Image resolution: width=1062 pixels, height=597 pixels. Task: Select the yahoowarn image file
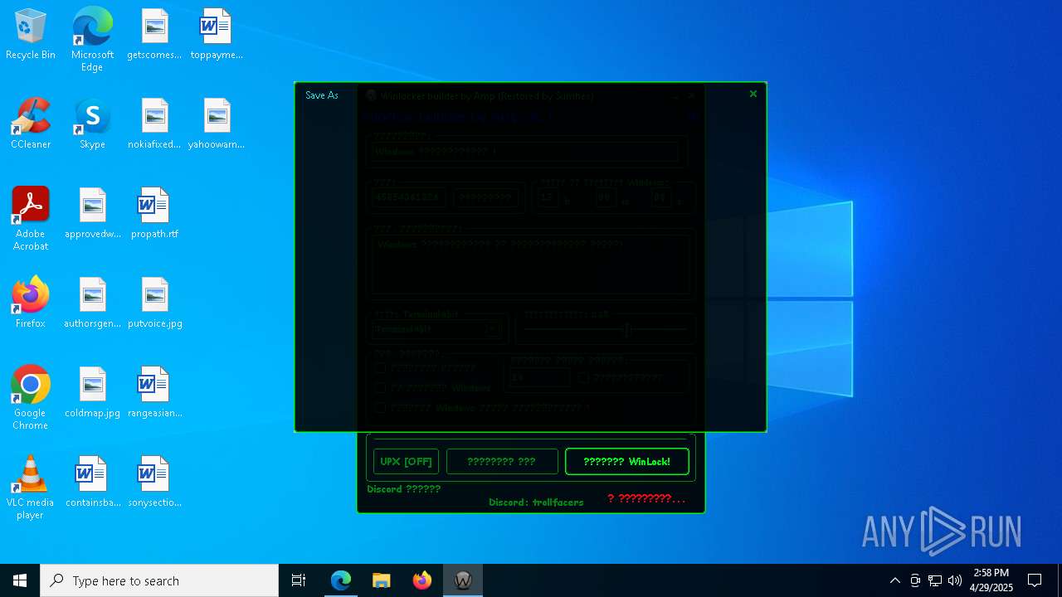(217, 124)
